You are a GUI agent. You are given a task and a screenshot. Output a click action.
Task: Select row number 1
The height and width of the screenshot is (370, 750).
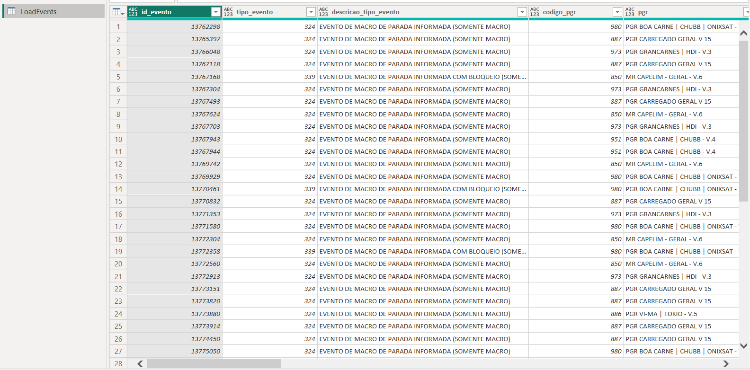tap(118, 27)
